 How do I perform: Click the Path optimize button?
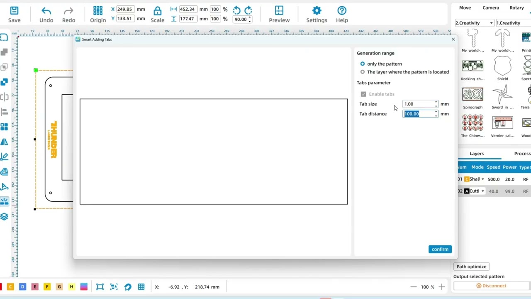[471, 267]
